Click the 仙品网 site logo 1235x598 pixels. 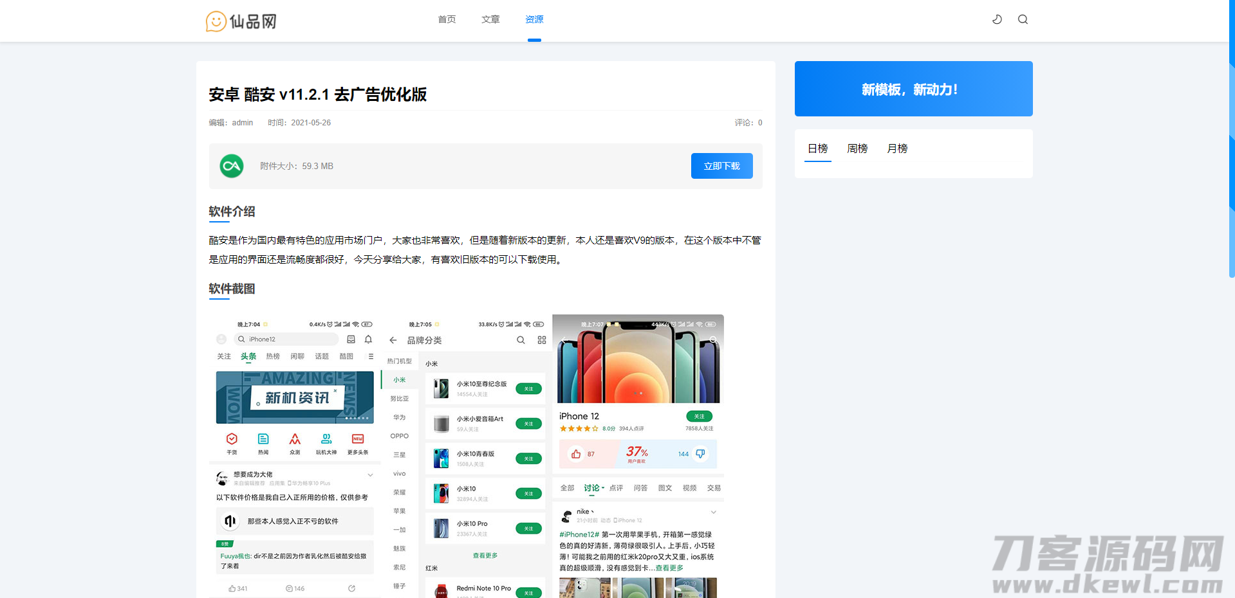(241, 21)
